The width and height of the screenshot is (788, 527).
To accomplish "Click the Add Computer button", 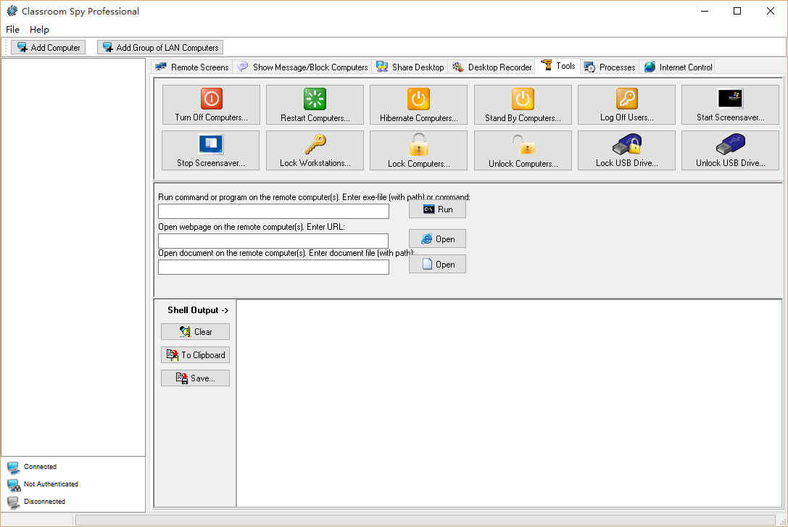I will click(x=49, y=48).
